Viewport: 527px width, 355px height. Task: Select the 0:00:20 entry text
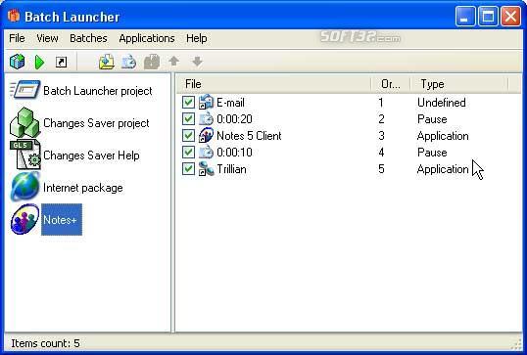(x=234, y=118)
